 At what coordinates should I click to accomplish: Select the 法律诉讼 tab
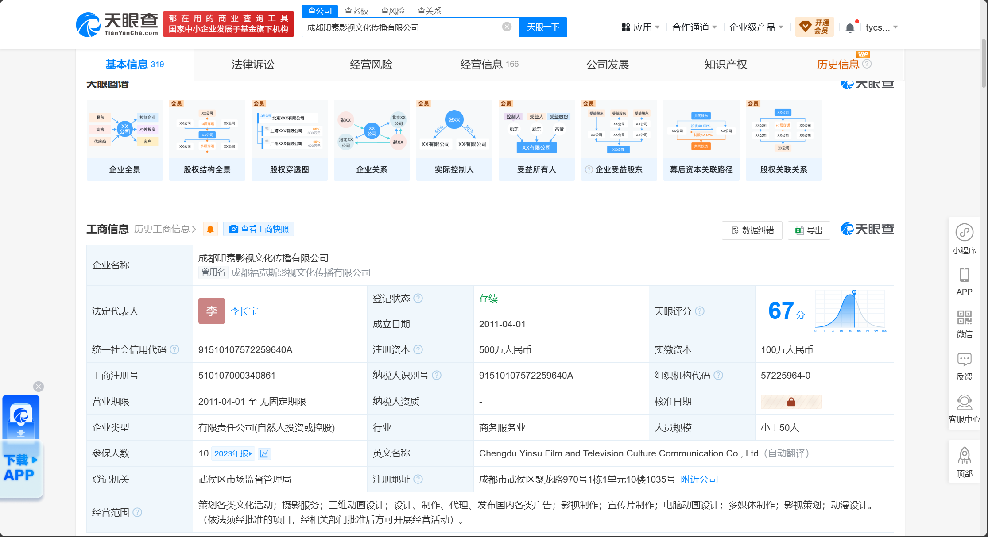[x=253, y=65]
